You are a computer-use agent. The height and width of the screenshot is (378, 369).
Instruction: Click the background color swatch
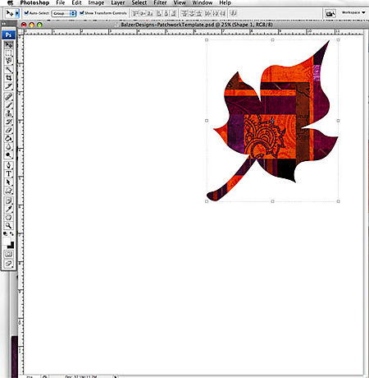tap(11, 245)
